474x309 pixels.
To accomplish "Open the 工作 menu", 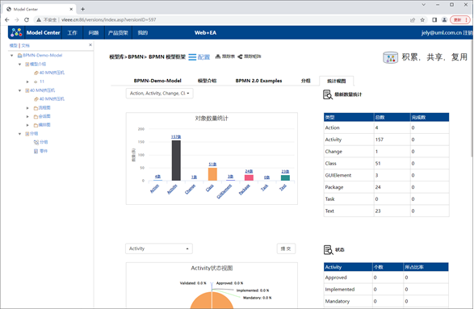I will (x=72, y=32).
